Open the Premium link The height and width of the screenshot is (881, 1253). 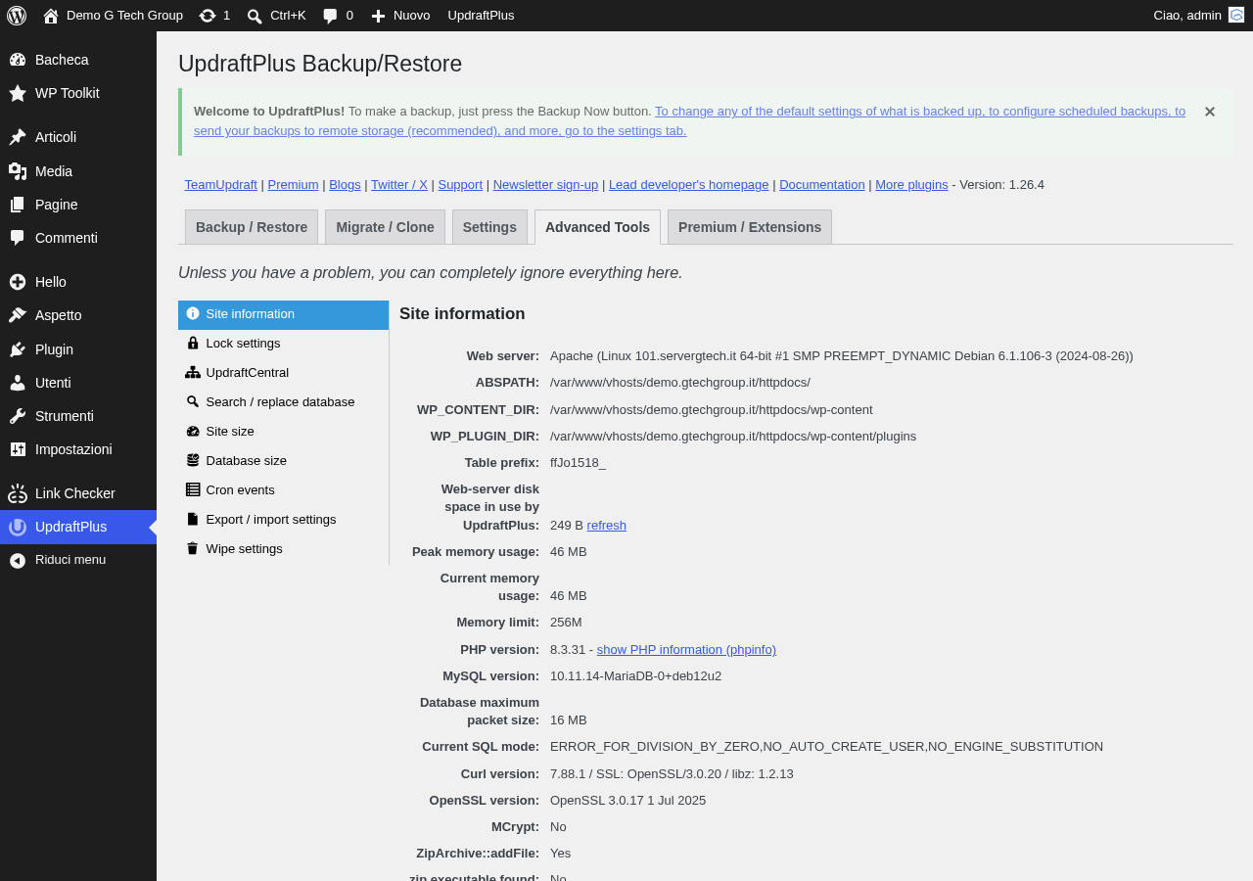294,185
